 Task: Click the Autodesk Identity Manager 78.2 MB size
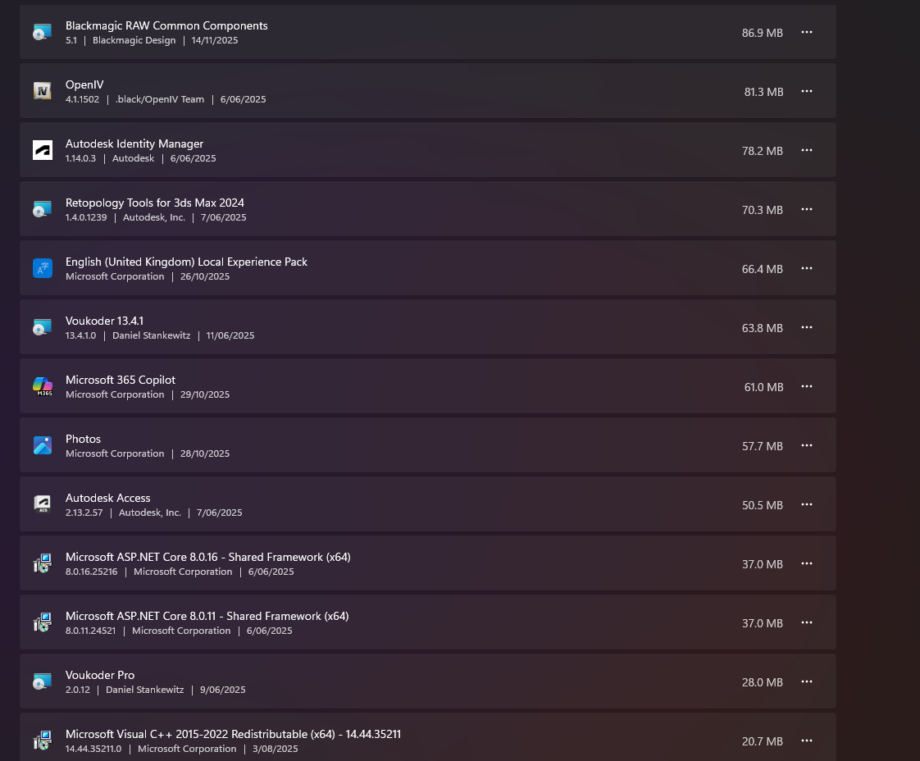(762, 151)
